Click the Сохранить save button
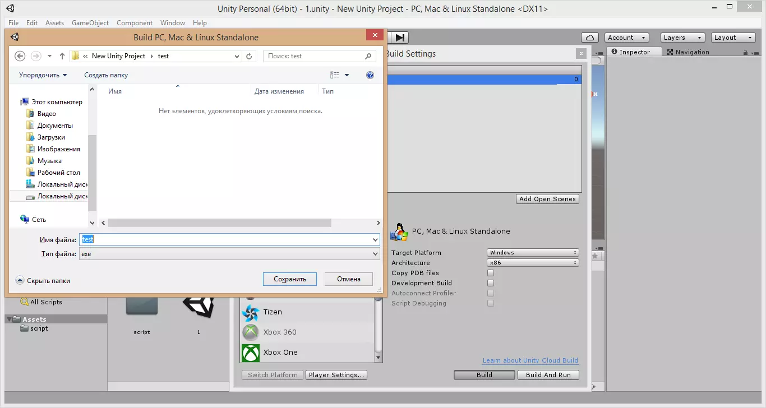The image size is (766, 408). pos(290,279)
